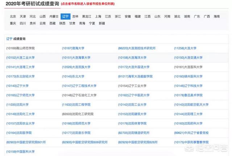Image resolution: width=232 pixels, height=156 pixels.
Task: Open (86220)大连测控技术研究所 link
Action: [x=137, y=48]
